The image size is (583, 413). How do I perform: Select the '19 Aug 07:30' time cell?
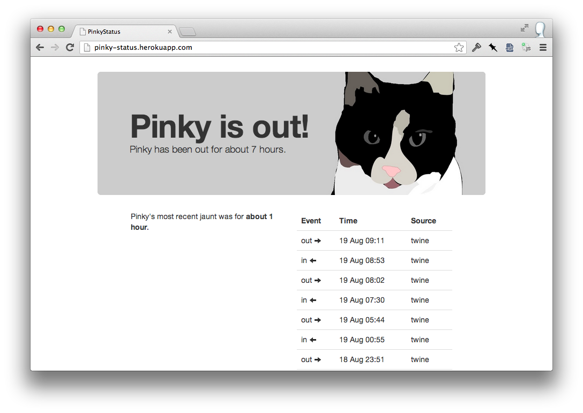362,300
